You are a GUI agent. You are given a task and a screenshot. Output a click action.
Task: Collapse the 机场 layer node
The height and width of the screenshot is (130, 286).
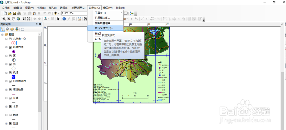click(6, 73)
